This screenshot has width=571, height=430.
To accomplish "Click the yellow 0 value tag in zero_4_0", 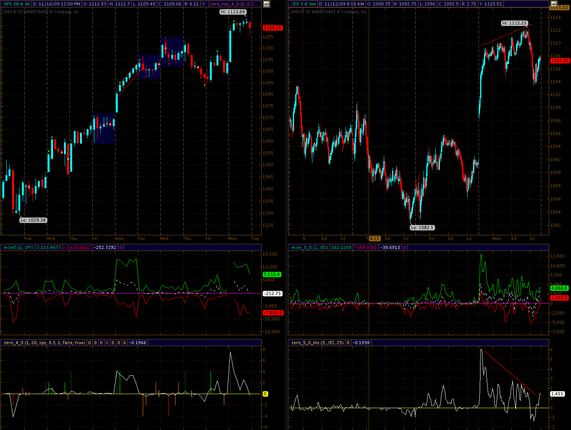I will [265, 394].
